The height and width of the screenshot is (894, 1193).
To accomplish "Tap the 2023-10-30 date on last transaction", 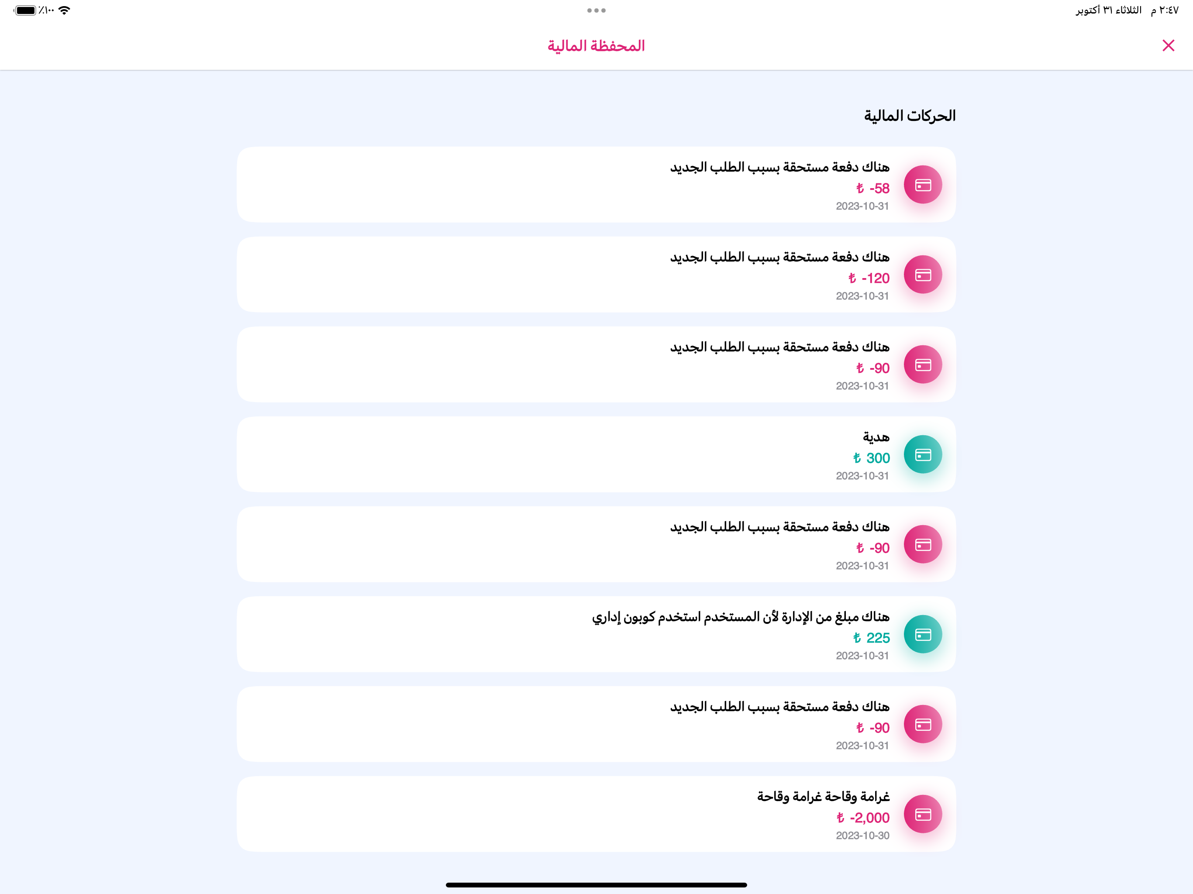I will 862,836.
